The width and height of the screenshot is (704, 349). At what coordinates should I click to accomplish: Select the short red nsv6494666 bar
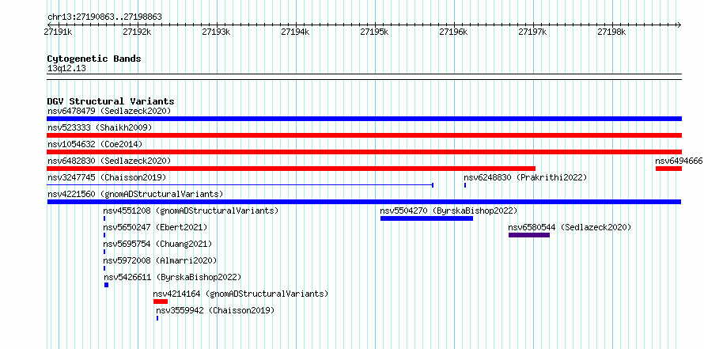668,169
